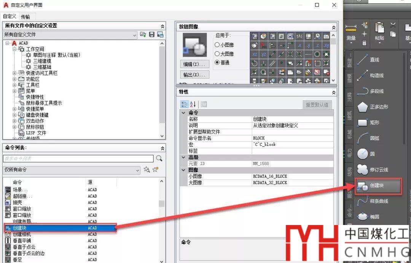Click into the command list search field

click(x=78, y=158)
